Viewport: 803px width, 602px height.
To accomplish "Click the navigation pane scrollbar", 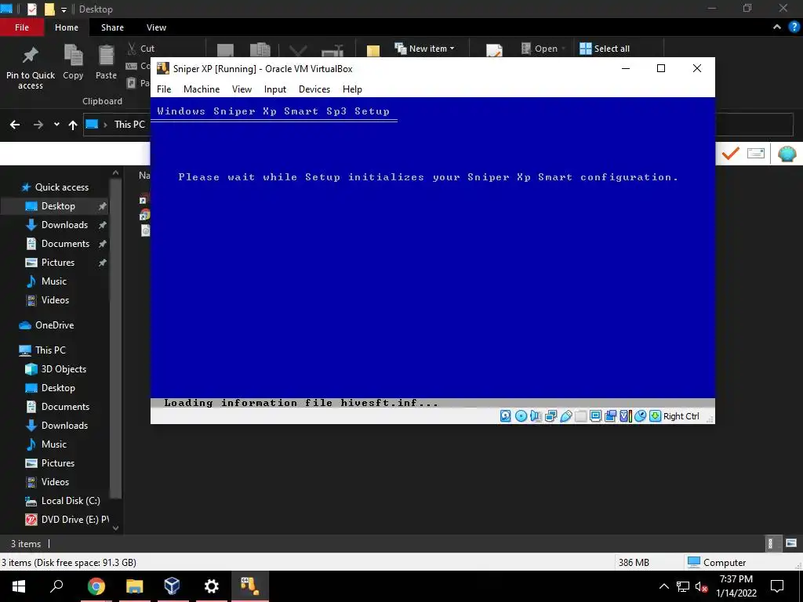I will (x=116, y=338).
